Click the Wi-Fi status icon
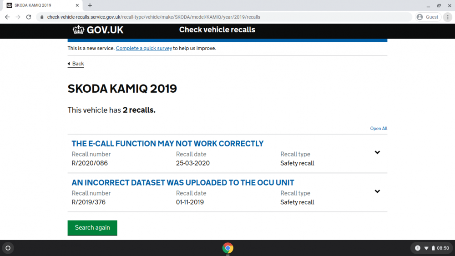Viewport: 455px width, 256px height. 426,248
